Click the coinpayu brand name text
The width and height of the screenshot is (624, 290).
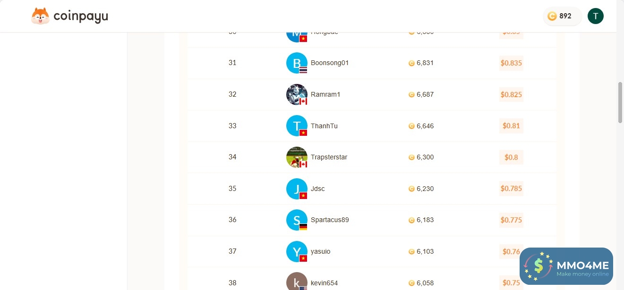(x=81, y=17)
